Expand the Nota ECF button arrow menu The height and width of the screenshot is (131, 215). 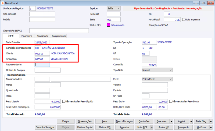pos(152,127)
